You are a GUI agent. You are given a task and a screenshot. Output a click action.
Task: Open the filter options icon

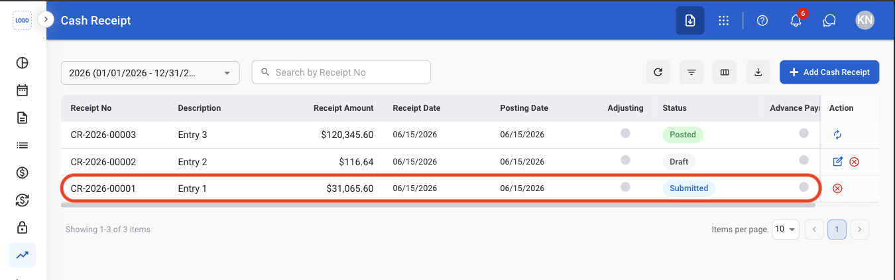691,72
